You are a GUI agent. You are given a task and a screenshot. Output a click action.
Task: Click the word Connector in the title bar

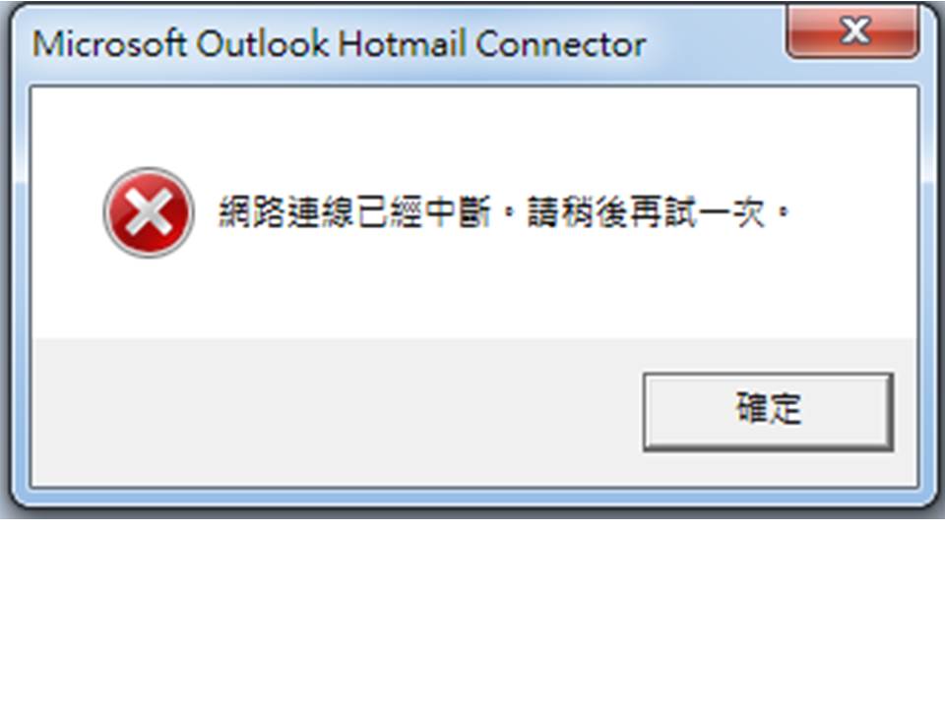click(560, 43)
